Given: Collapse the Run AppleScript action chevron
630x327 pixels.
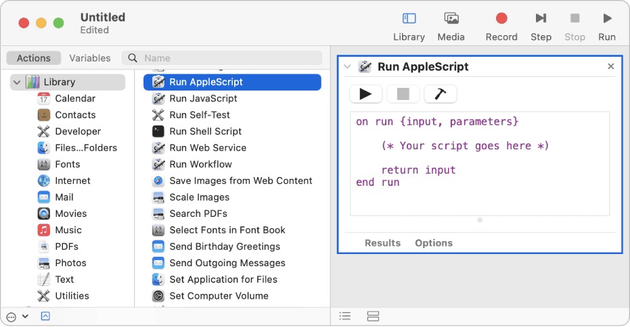Looking at the screenshot, I should [x=348, y=66].
